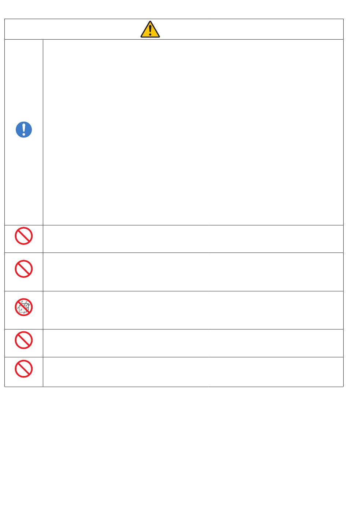
Task: Click the empty cell beside the second prohibition icon
Action: pyautogui.click(x=193, y=272)
